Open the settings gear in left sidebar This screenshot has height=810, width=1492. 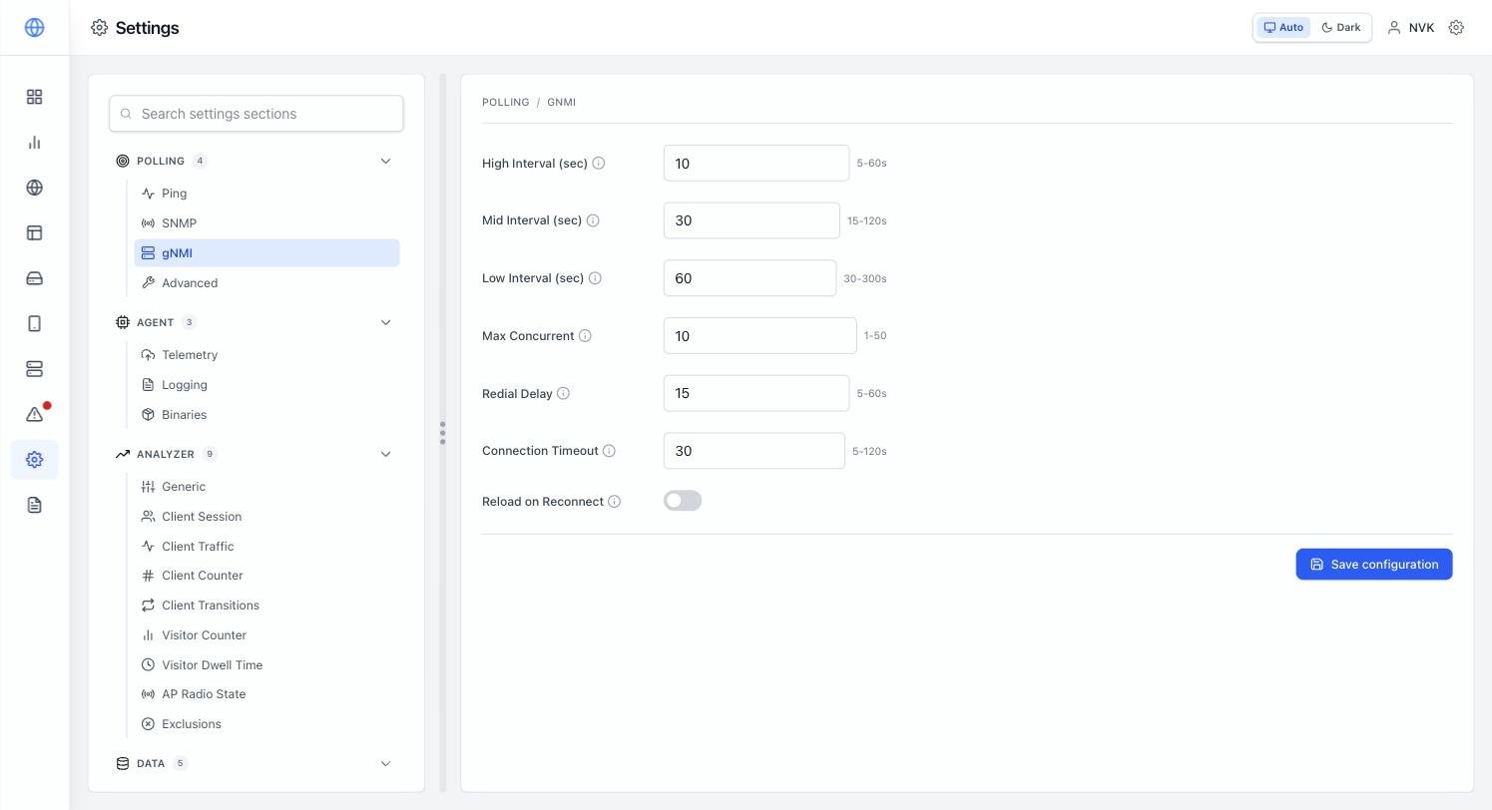pos(34,460)
